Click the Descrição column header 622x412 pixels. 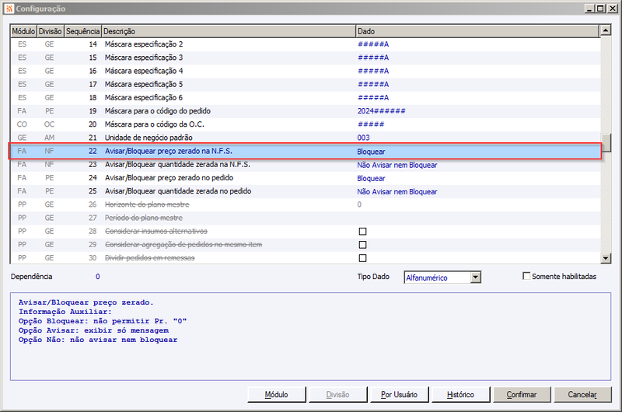[x=229, y=31]
